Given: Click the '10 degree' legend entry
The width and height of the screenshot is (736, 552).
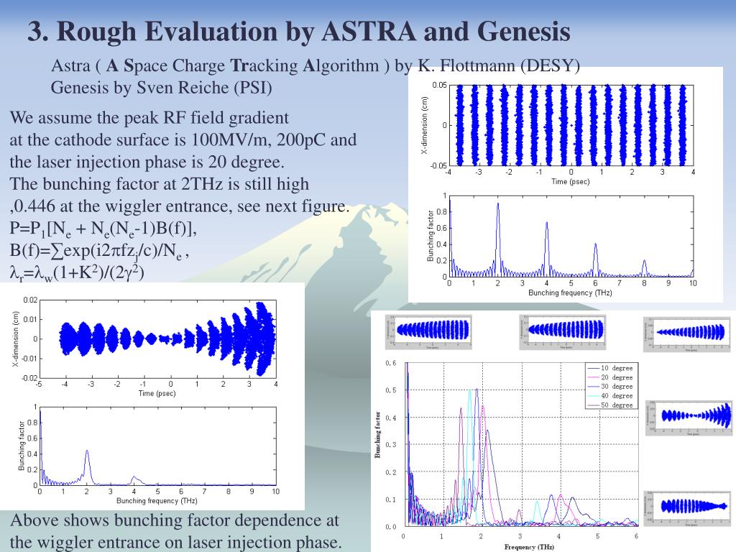Looking at the screenshot, I should point(611,368).
